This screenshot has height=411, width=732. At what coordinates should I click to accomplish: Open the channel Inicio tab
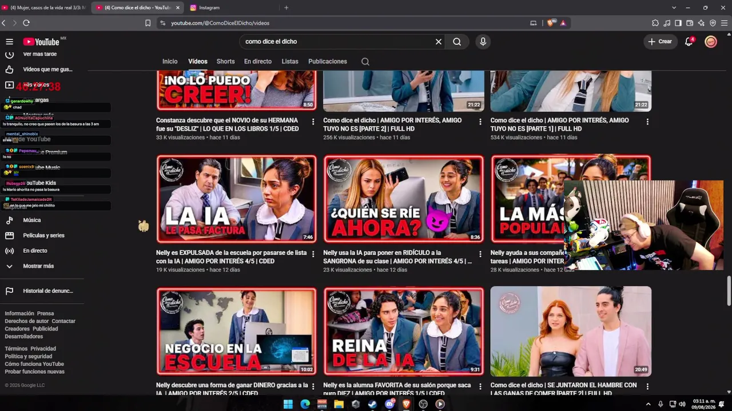click(x=170, y=62)
